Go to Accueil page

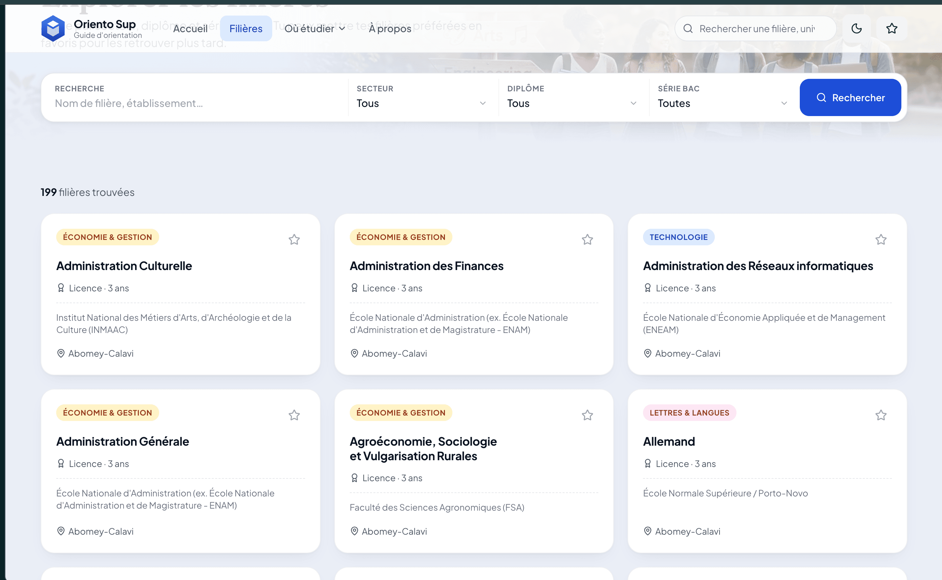tap(190, 28)
